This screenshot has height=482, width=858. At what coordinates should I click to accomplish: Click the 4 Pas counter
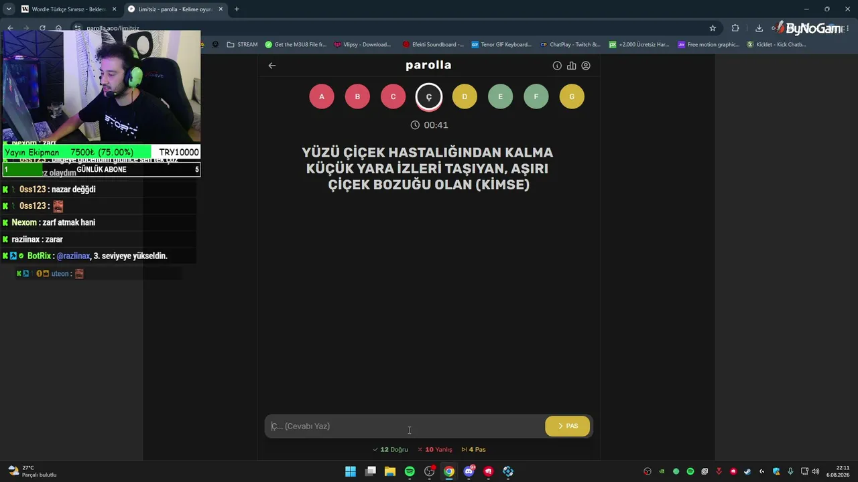(x=473, y=450)
